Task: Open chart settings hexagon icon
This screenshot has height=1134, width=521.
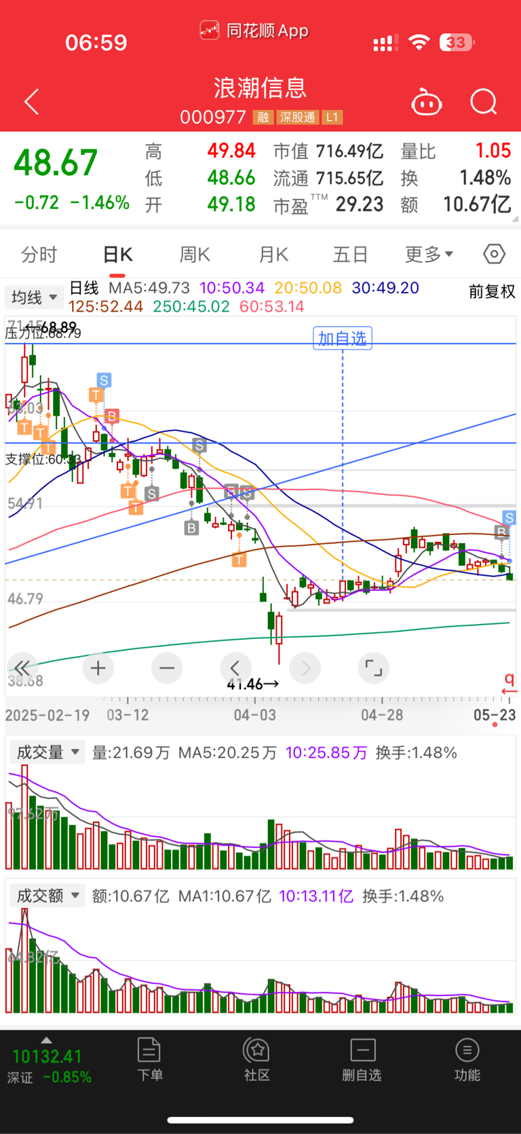Action: (495, 254)
